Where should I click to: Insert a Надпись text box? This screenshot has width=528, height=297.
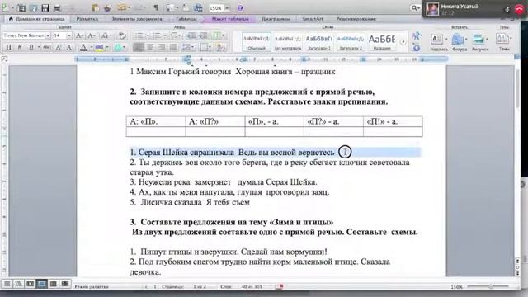[x=439, y=42]
